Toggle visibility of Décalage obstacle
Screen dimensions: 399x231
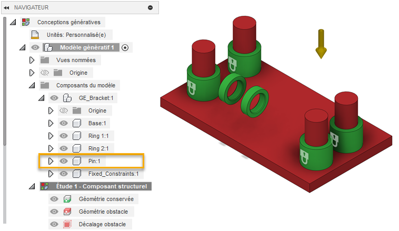pyautogui.click(x=54, y=224)
